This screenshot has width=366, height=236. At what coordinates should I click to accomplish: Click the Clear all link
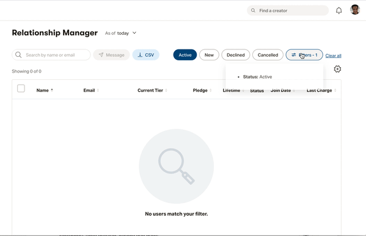tap(334, 55)
